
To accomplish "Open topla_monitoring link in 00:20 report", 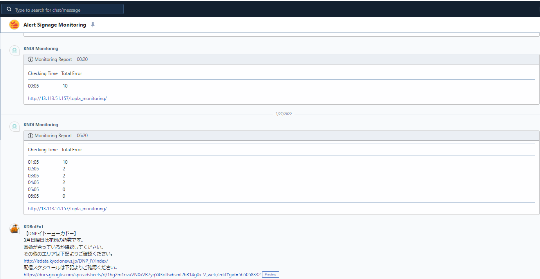I will 67,98.
